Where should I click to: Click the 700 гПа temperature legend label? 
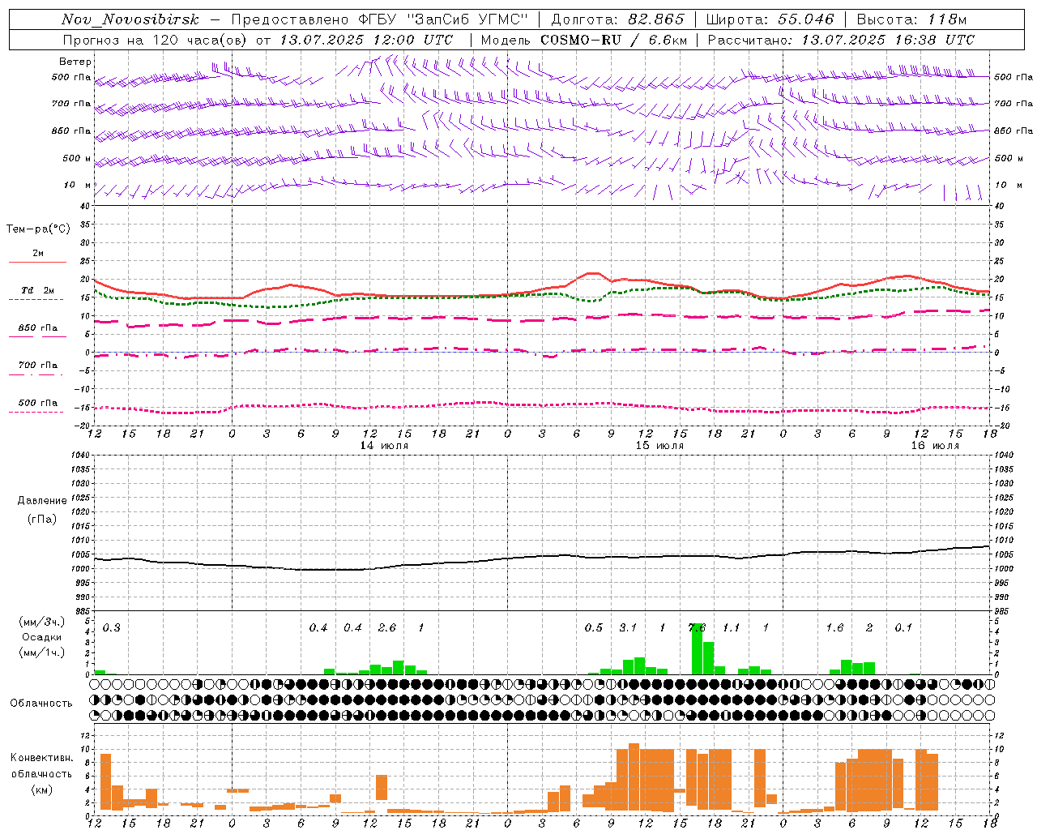38,365
